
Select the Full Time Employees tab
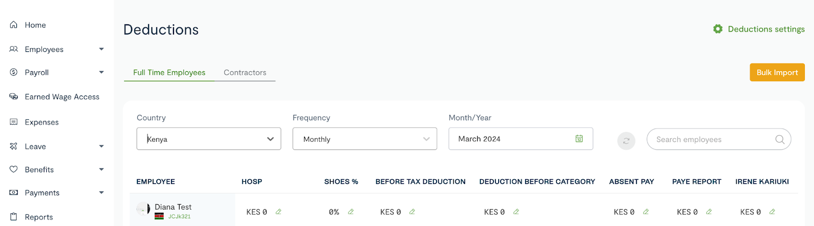(169, 73)
